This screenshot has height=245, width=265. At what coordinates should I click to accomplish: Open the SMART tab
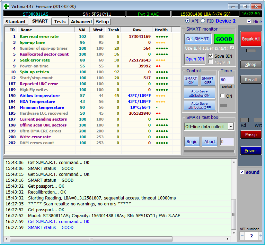40,21
